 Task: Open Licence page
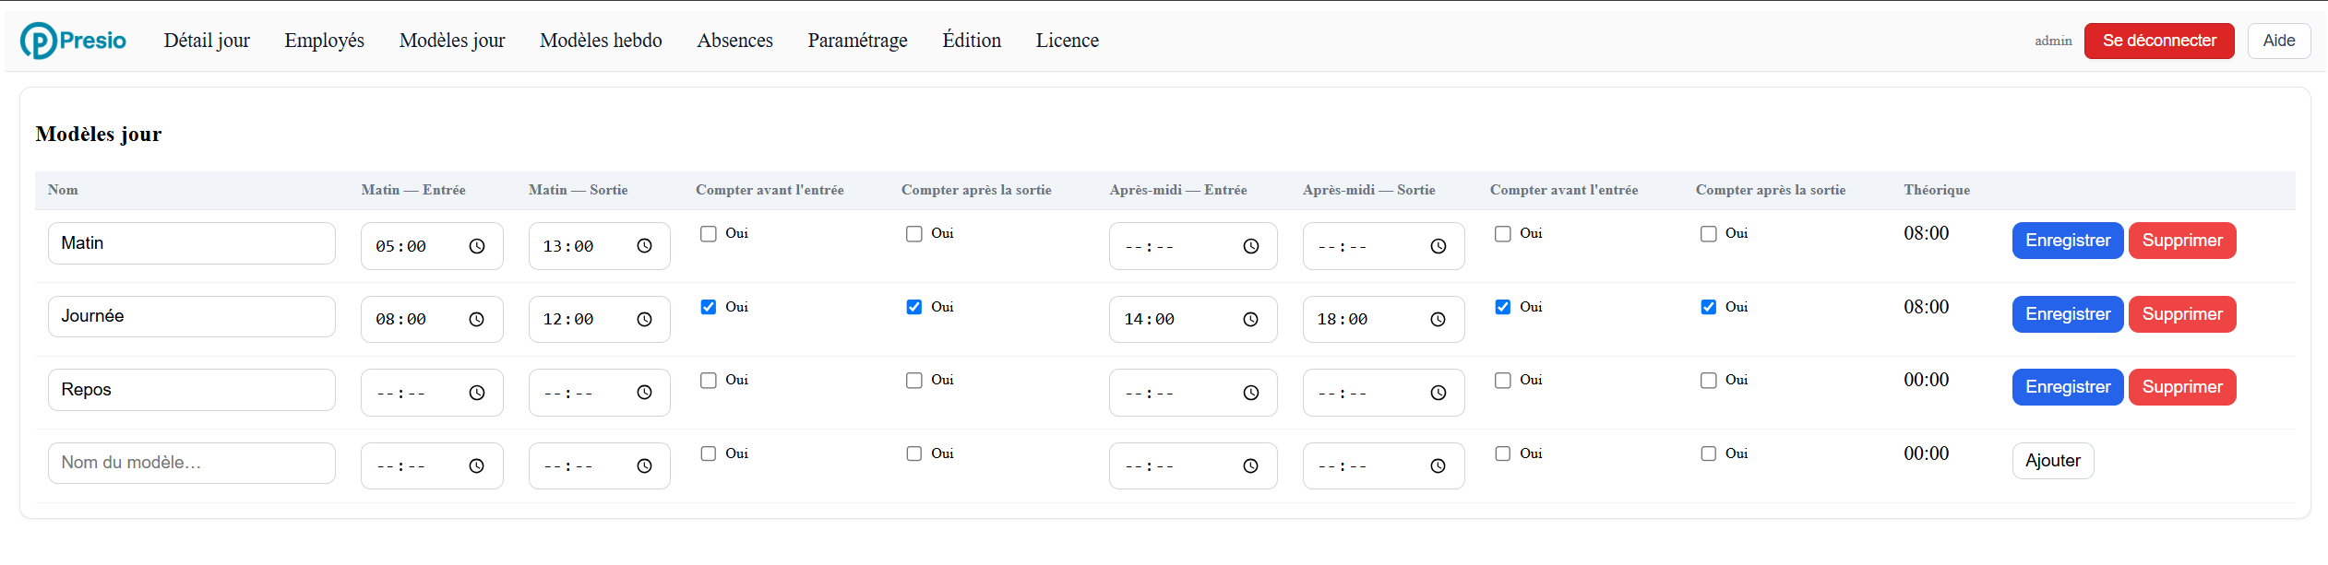tap(1067, 41)
